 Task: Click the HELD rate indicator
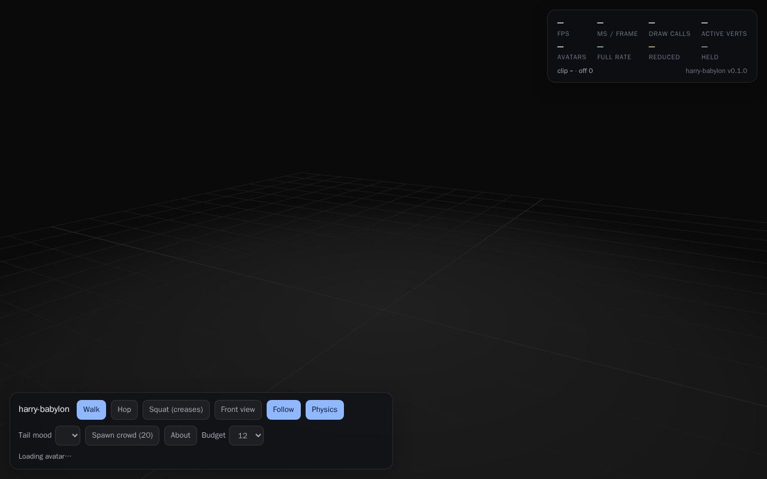point(710,51)
